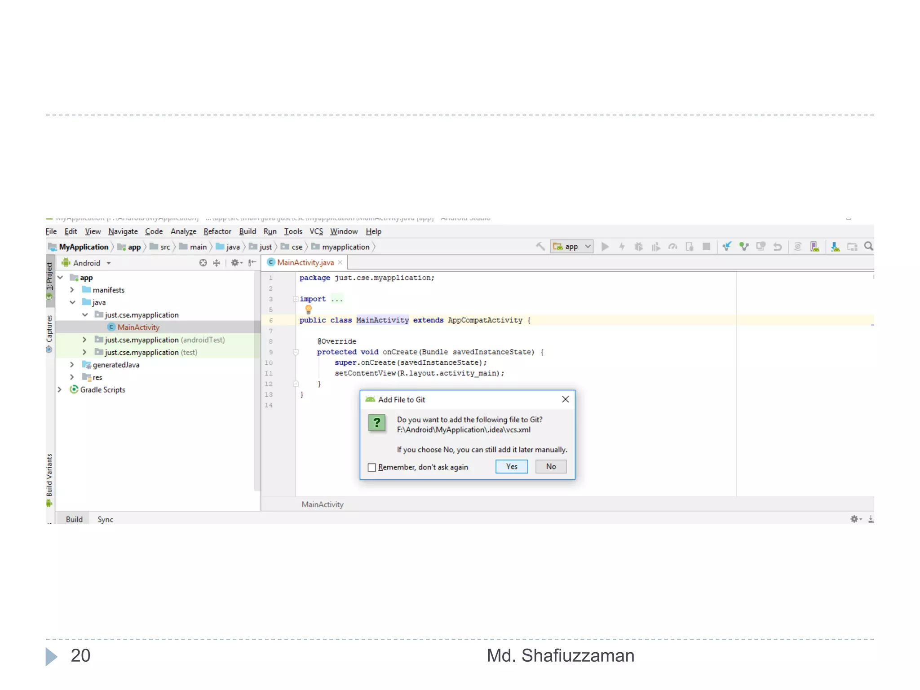Viewport: 920px width, 690px height.
Task: Click the Debug app bug icon
Action: click(x=638, y=246)
